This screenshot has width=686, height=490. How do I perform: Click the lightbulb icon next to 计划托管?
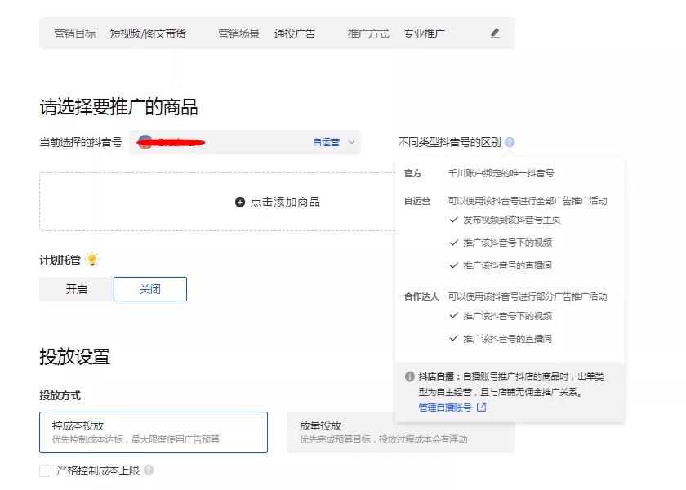point(92,260)
